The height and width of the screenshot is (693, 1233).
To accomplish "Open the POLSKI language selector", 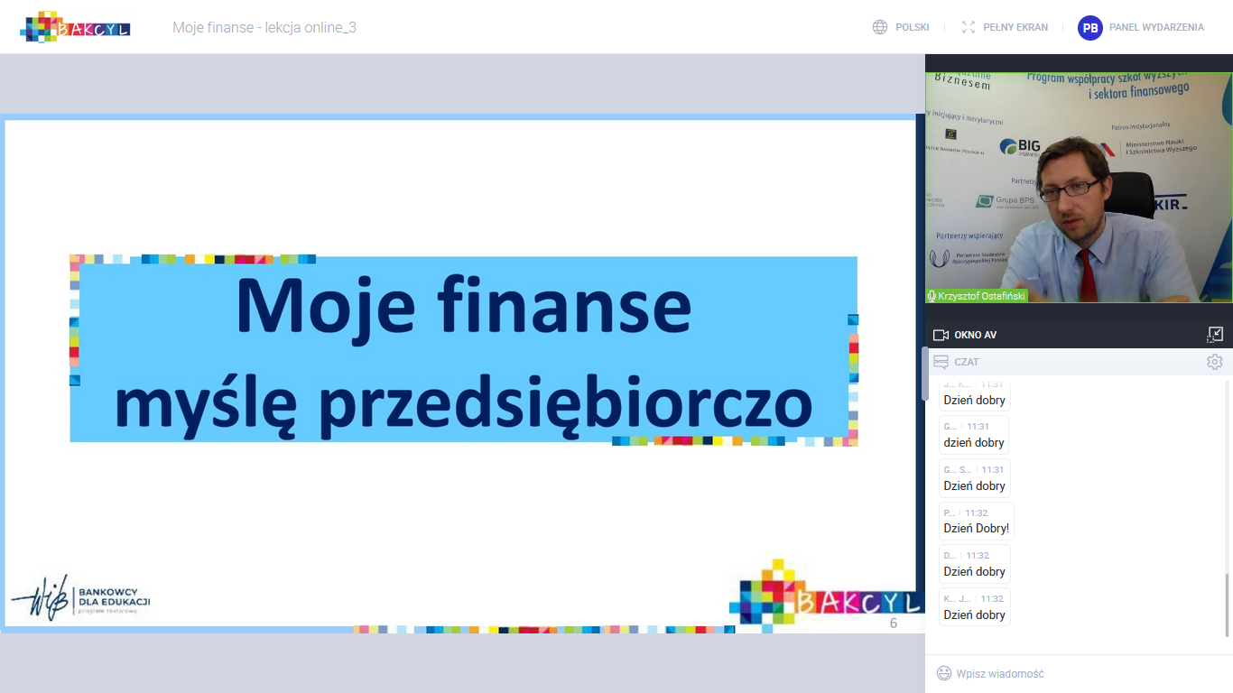I will pyautogui.click(x=912, y=27).
